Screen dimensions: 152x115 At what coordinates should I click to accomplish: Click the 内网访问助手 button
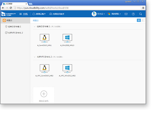pyautogui.click(x=57, y=14)
